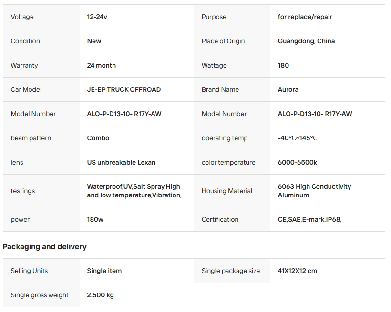Click the package size 41X12X12 cm
The image size is (391, 312).
point(298,271)
